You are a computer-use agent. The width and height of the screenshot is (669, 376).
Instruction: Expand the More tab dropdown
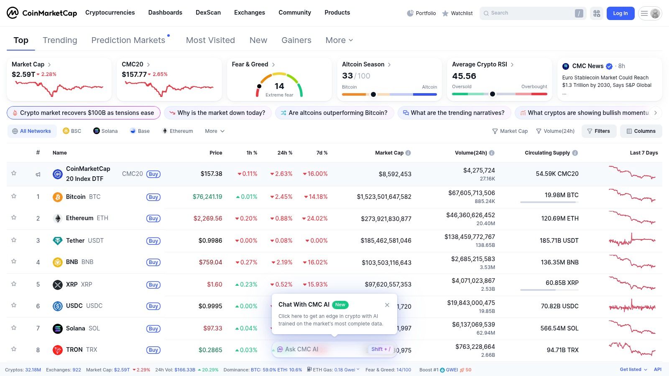point(339,40)
